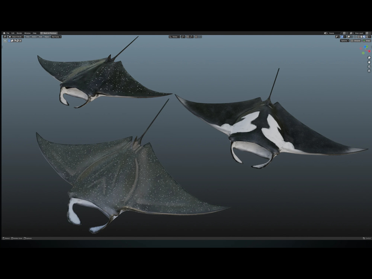Click the manta ray with white patches
The width and height of the screenshot is (372, 279).
pyautogui.click(x=268, y=128)
